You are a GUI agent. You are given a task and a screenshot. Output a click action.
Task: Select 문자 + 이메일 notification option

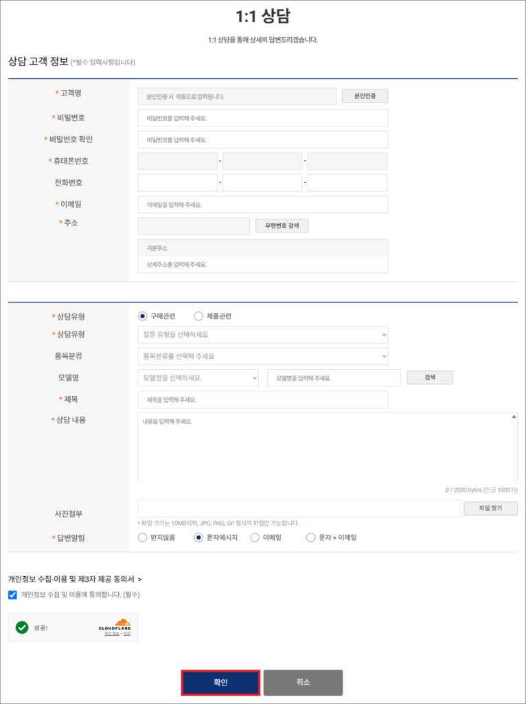pyautogui.click(x=311, y=538)
